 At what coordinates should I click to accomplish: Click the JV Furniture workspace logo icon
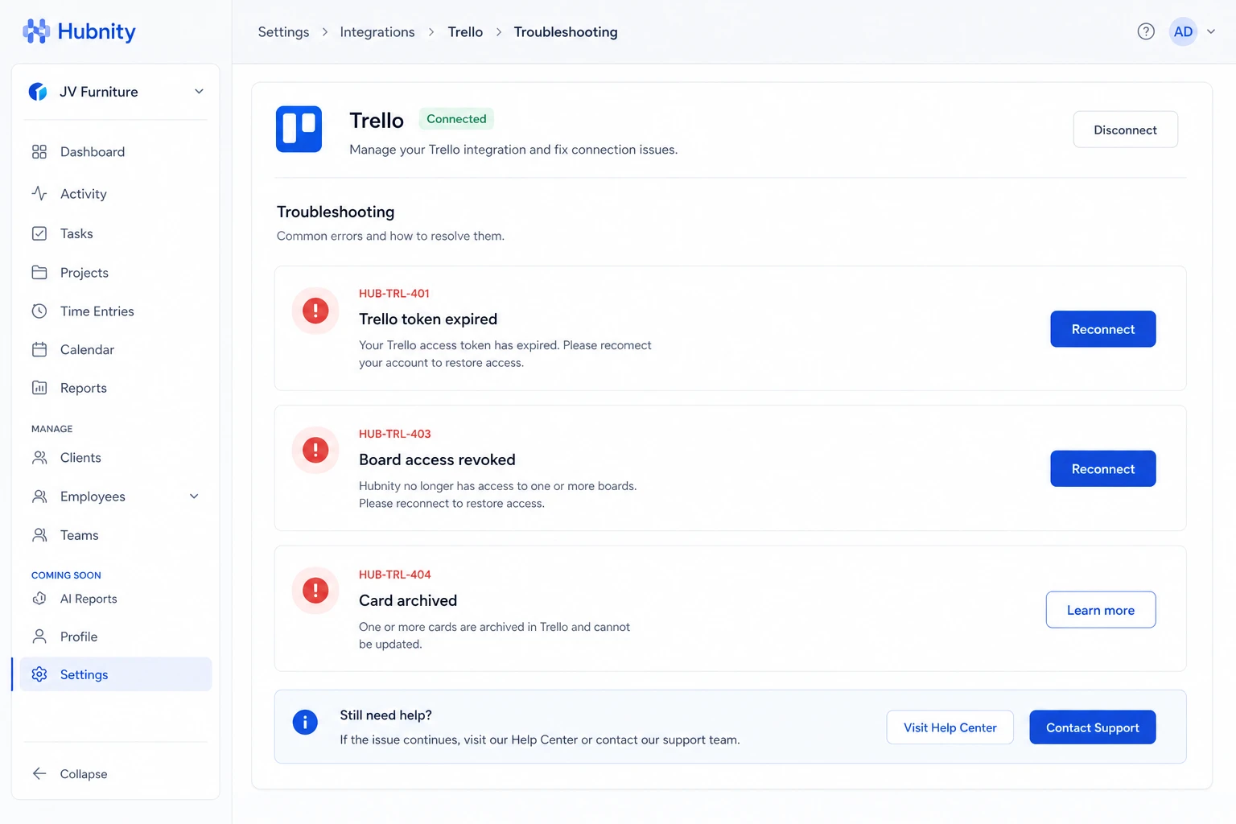click(x=38, y=92)
